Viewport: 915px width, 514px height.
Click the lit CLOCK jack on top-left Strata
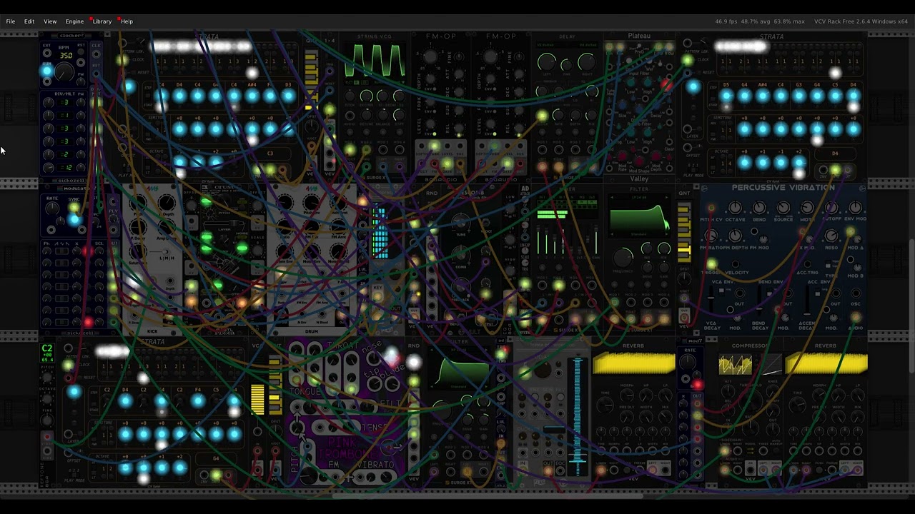click(x=122, y=59)
